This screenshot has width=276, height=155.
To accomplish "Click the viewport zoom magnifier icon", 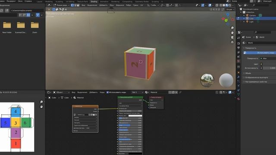I will [232, 28].
